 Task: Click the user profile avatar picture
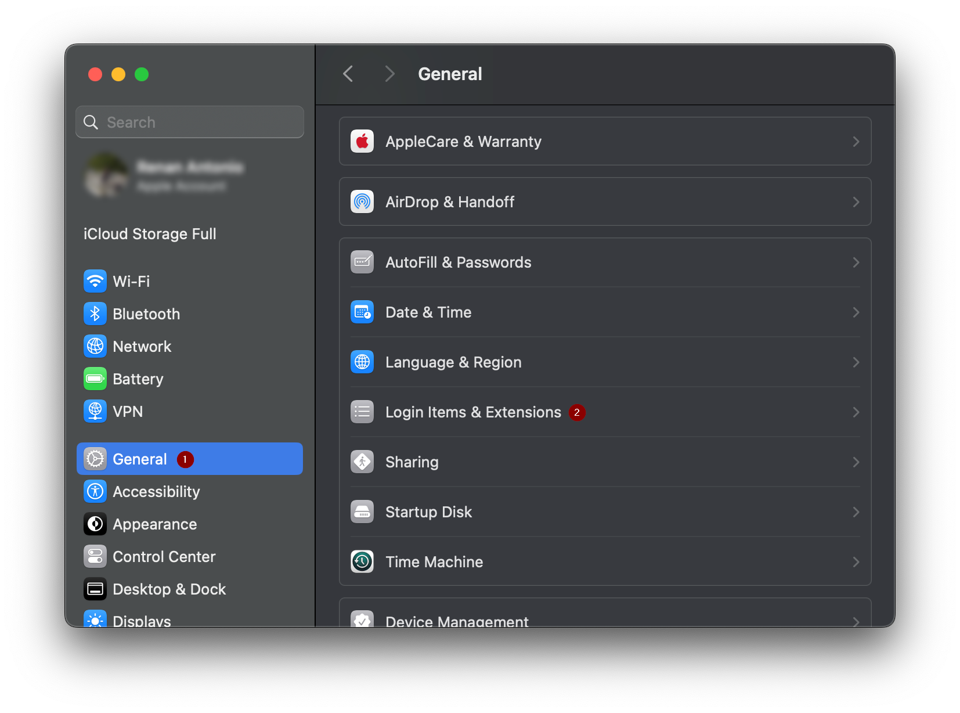(106, 175)
